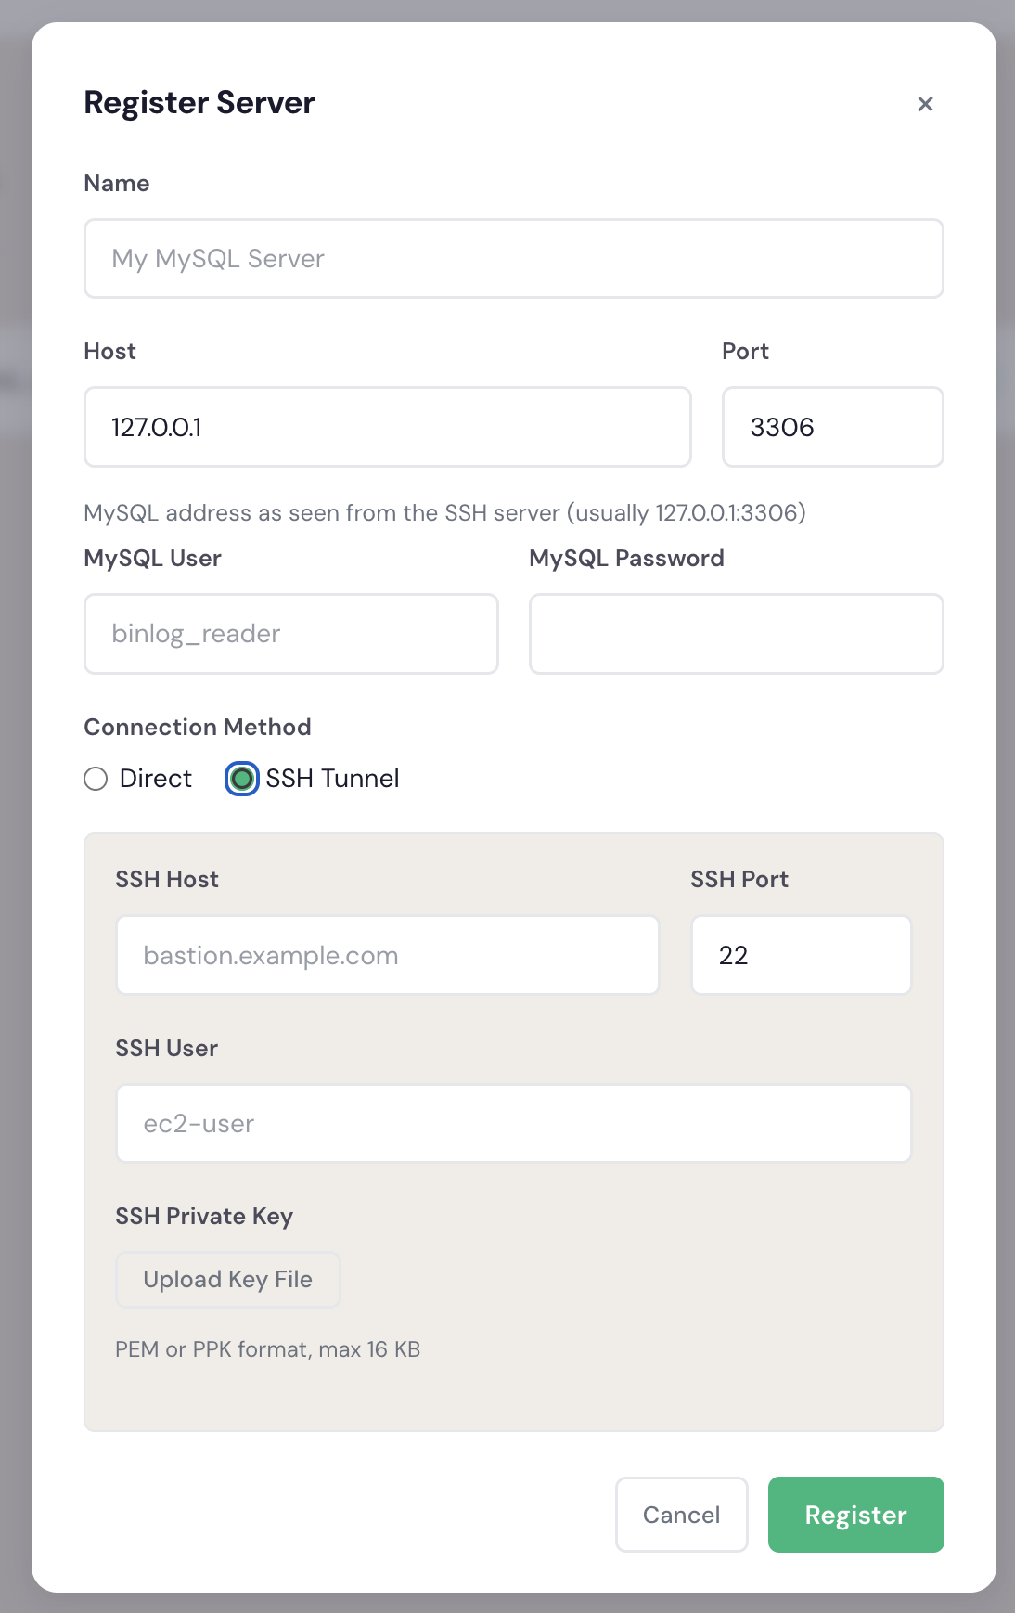Select the SSH Tunnel connection method
Screen dimensions: 1015x1613
point(240,779)
